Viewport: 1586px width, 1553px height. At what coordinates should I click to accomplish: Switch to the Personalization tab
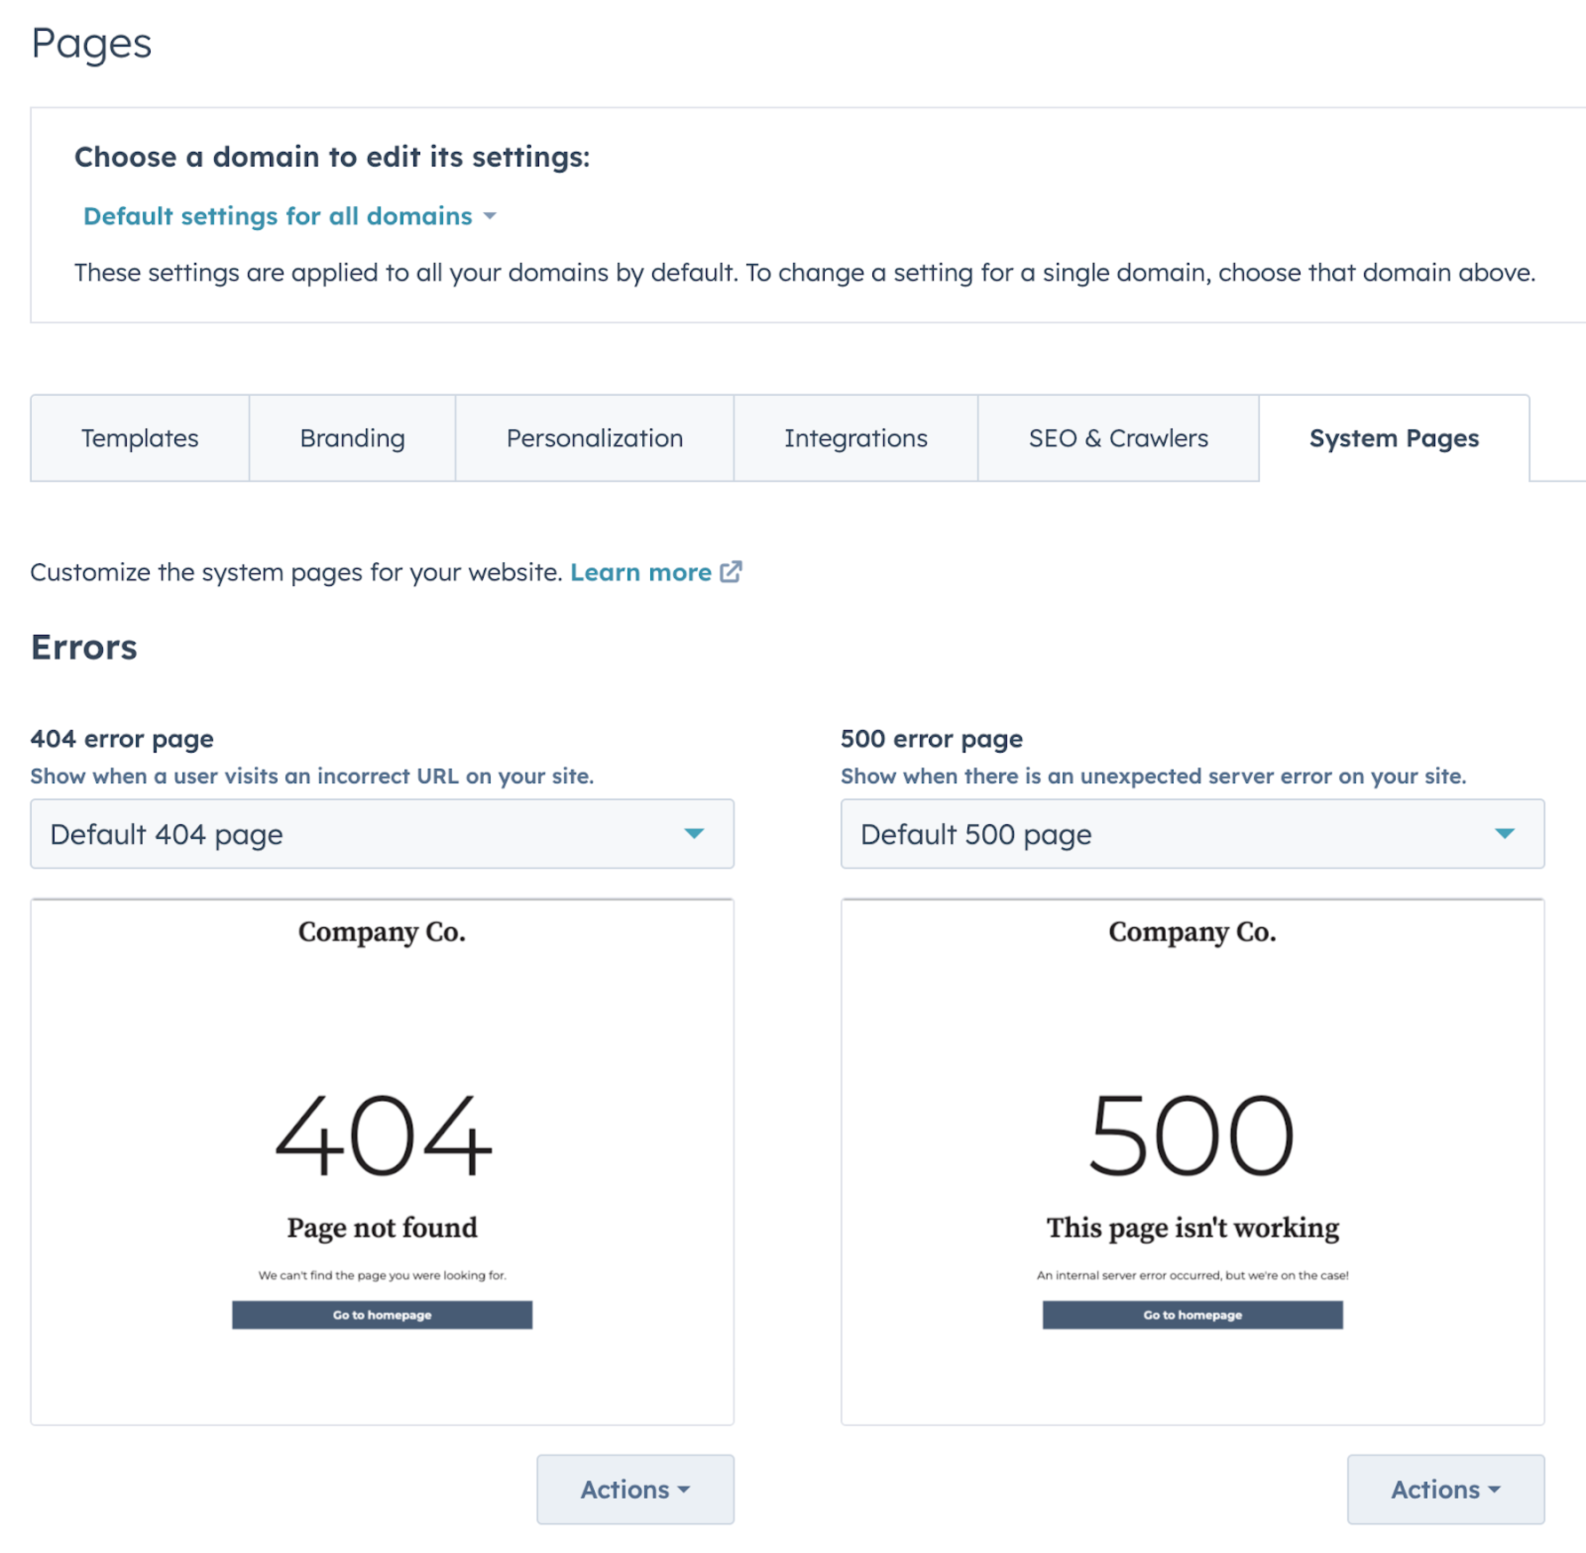594,439
